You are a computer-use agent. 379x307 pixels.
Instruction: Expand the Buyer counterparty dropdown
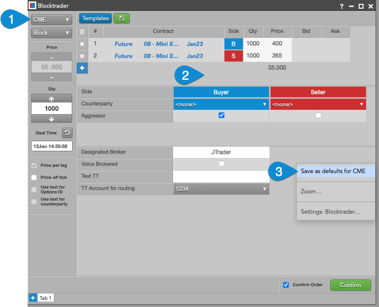(x=221, y=104)
